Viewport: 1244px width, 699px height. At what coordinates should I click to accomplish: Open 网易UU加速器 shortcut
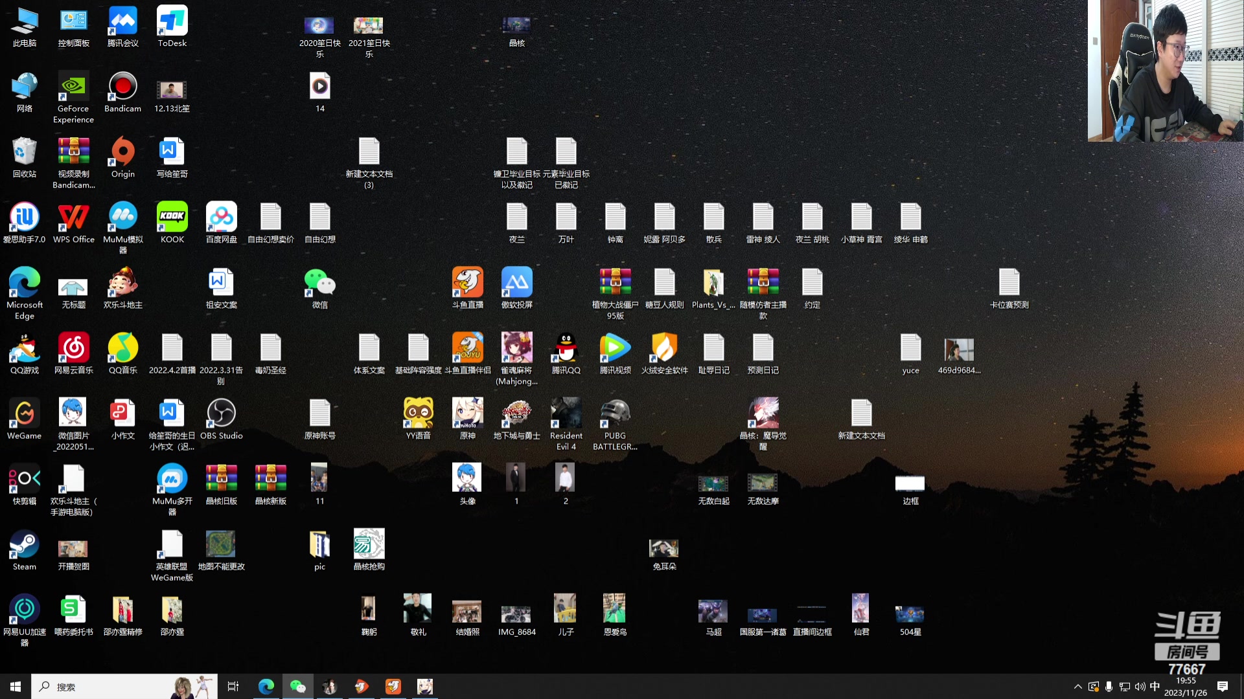coord(25,620)
